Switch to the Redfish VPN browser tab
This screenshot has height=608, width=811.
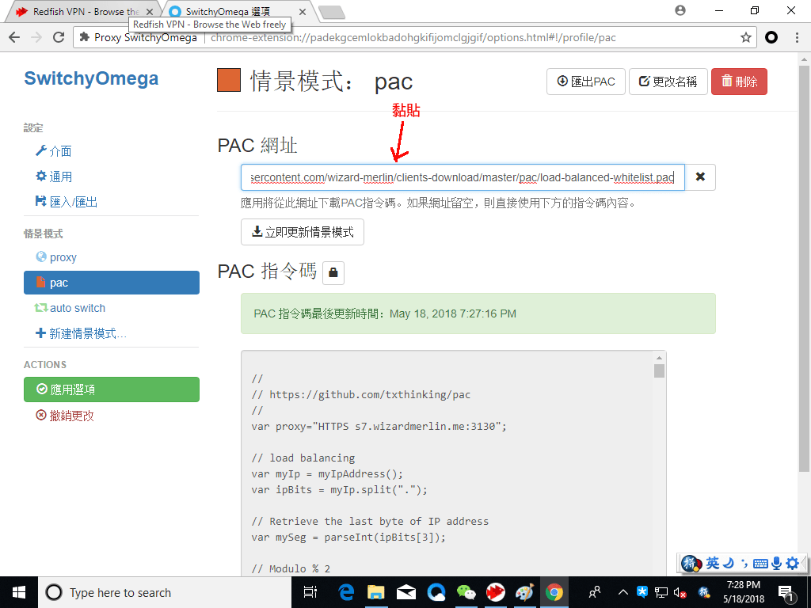click(x=82, y=11)
